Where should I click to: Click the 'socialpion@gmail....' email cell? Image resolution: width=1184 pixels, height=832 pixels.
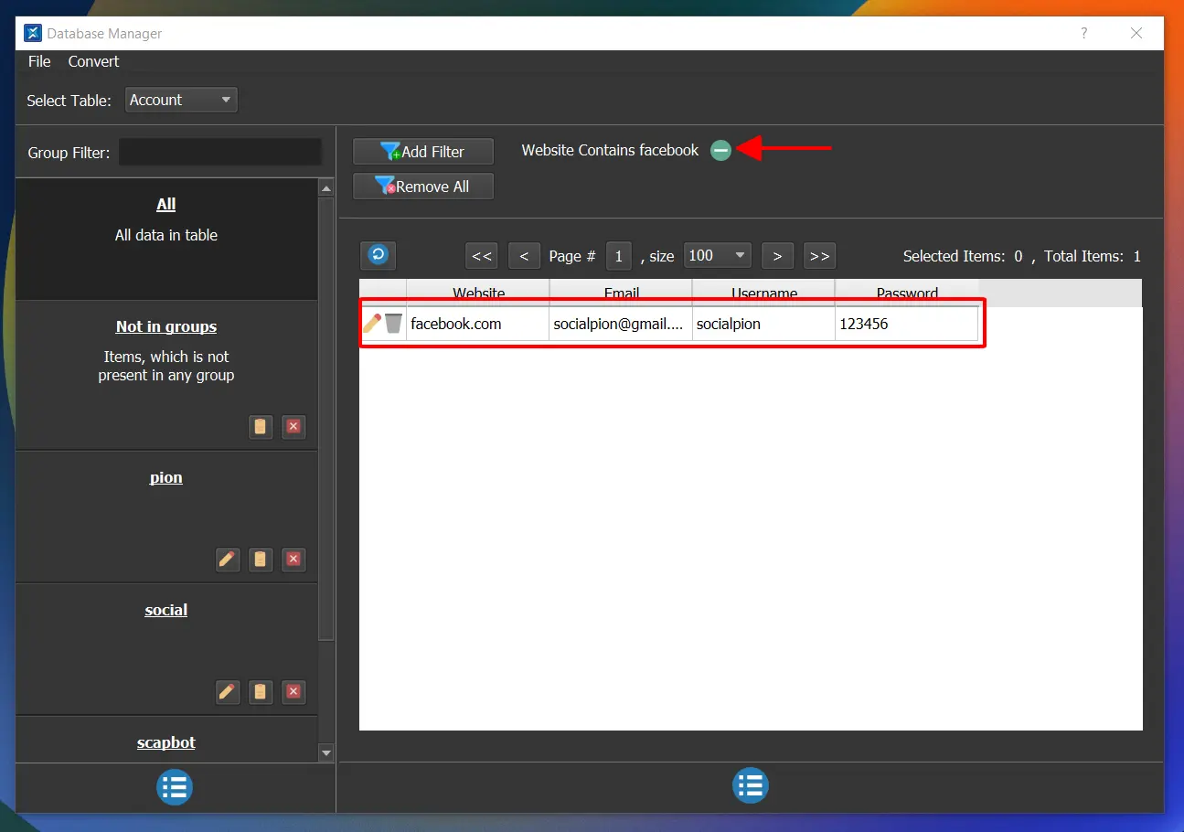point(621,324)
